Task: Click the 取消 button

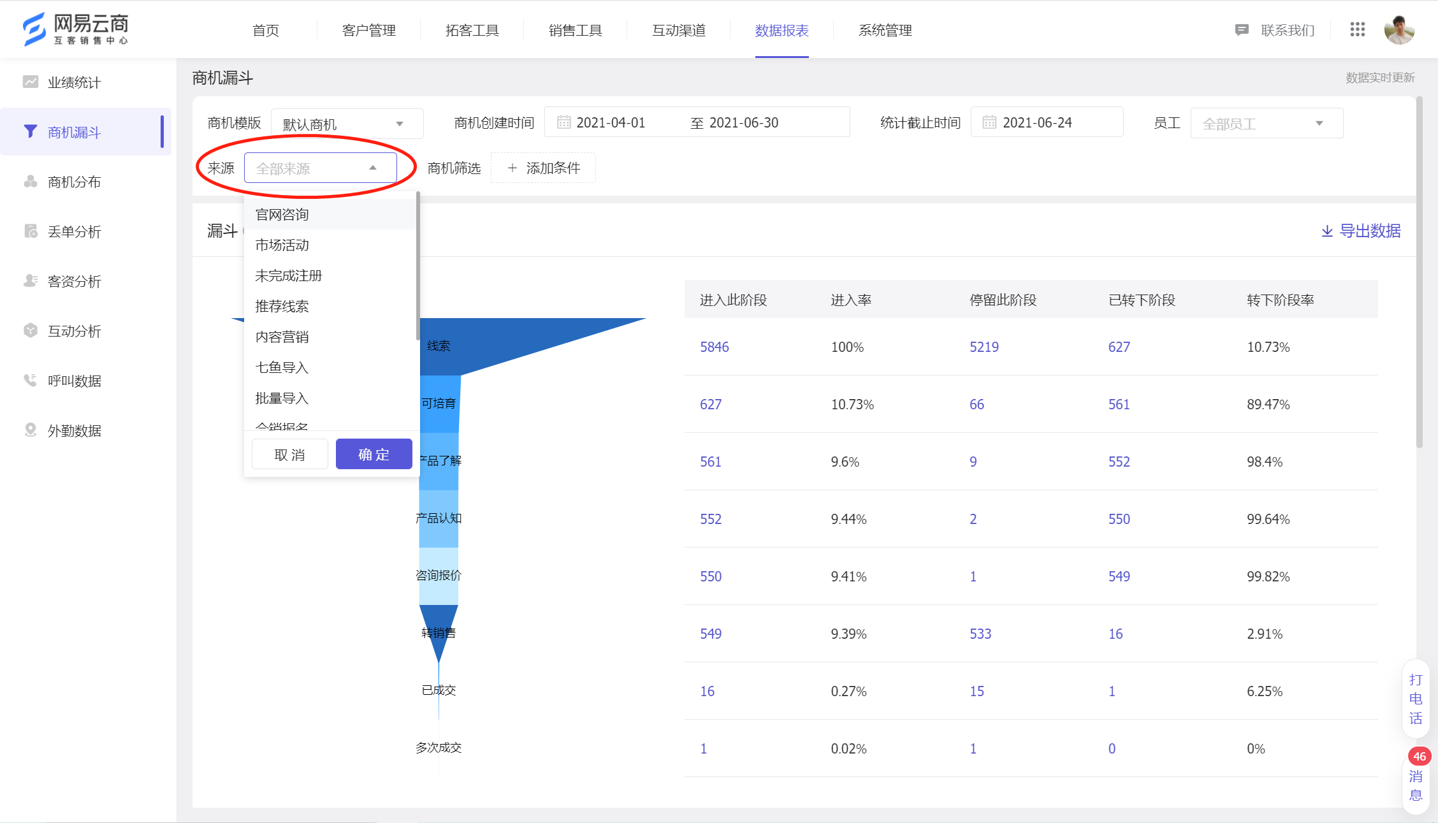Action: coord(290,454)
